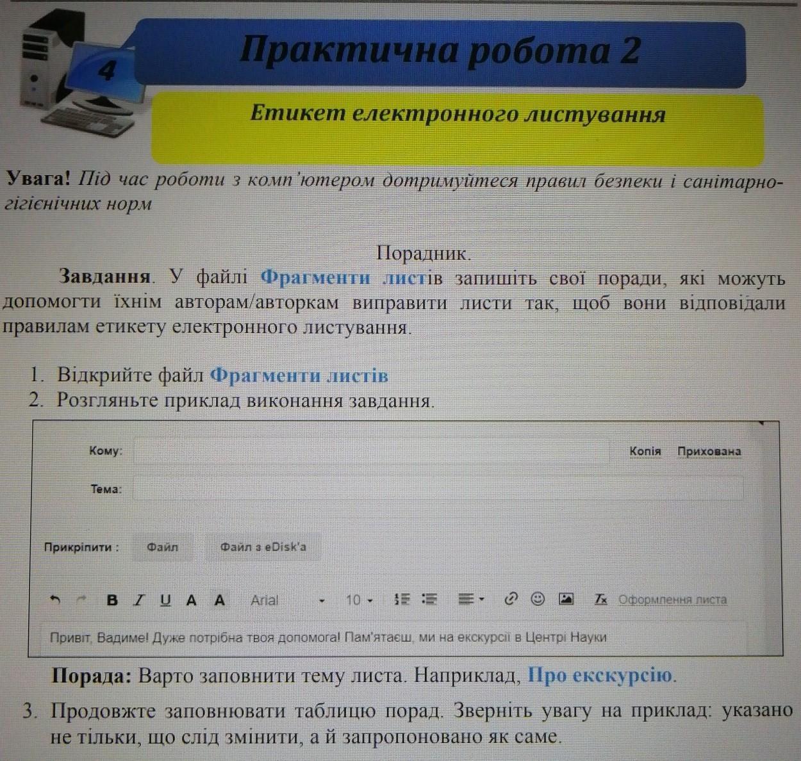Viewport: 801px width, 761px height.
Task: Open the Arial font dropdown
Action: point(288,600)
